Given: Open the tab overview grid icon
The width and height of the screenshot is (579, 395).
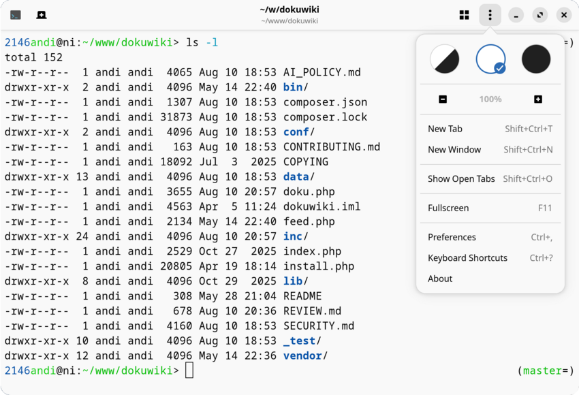Looking at the screenshot, I should coord(464,15).
